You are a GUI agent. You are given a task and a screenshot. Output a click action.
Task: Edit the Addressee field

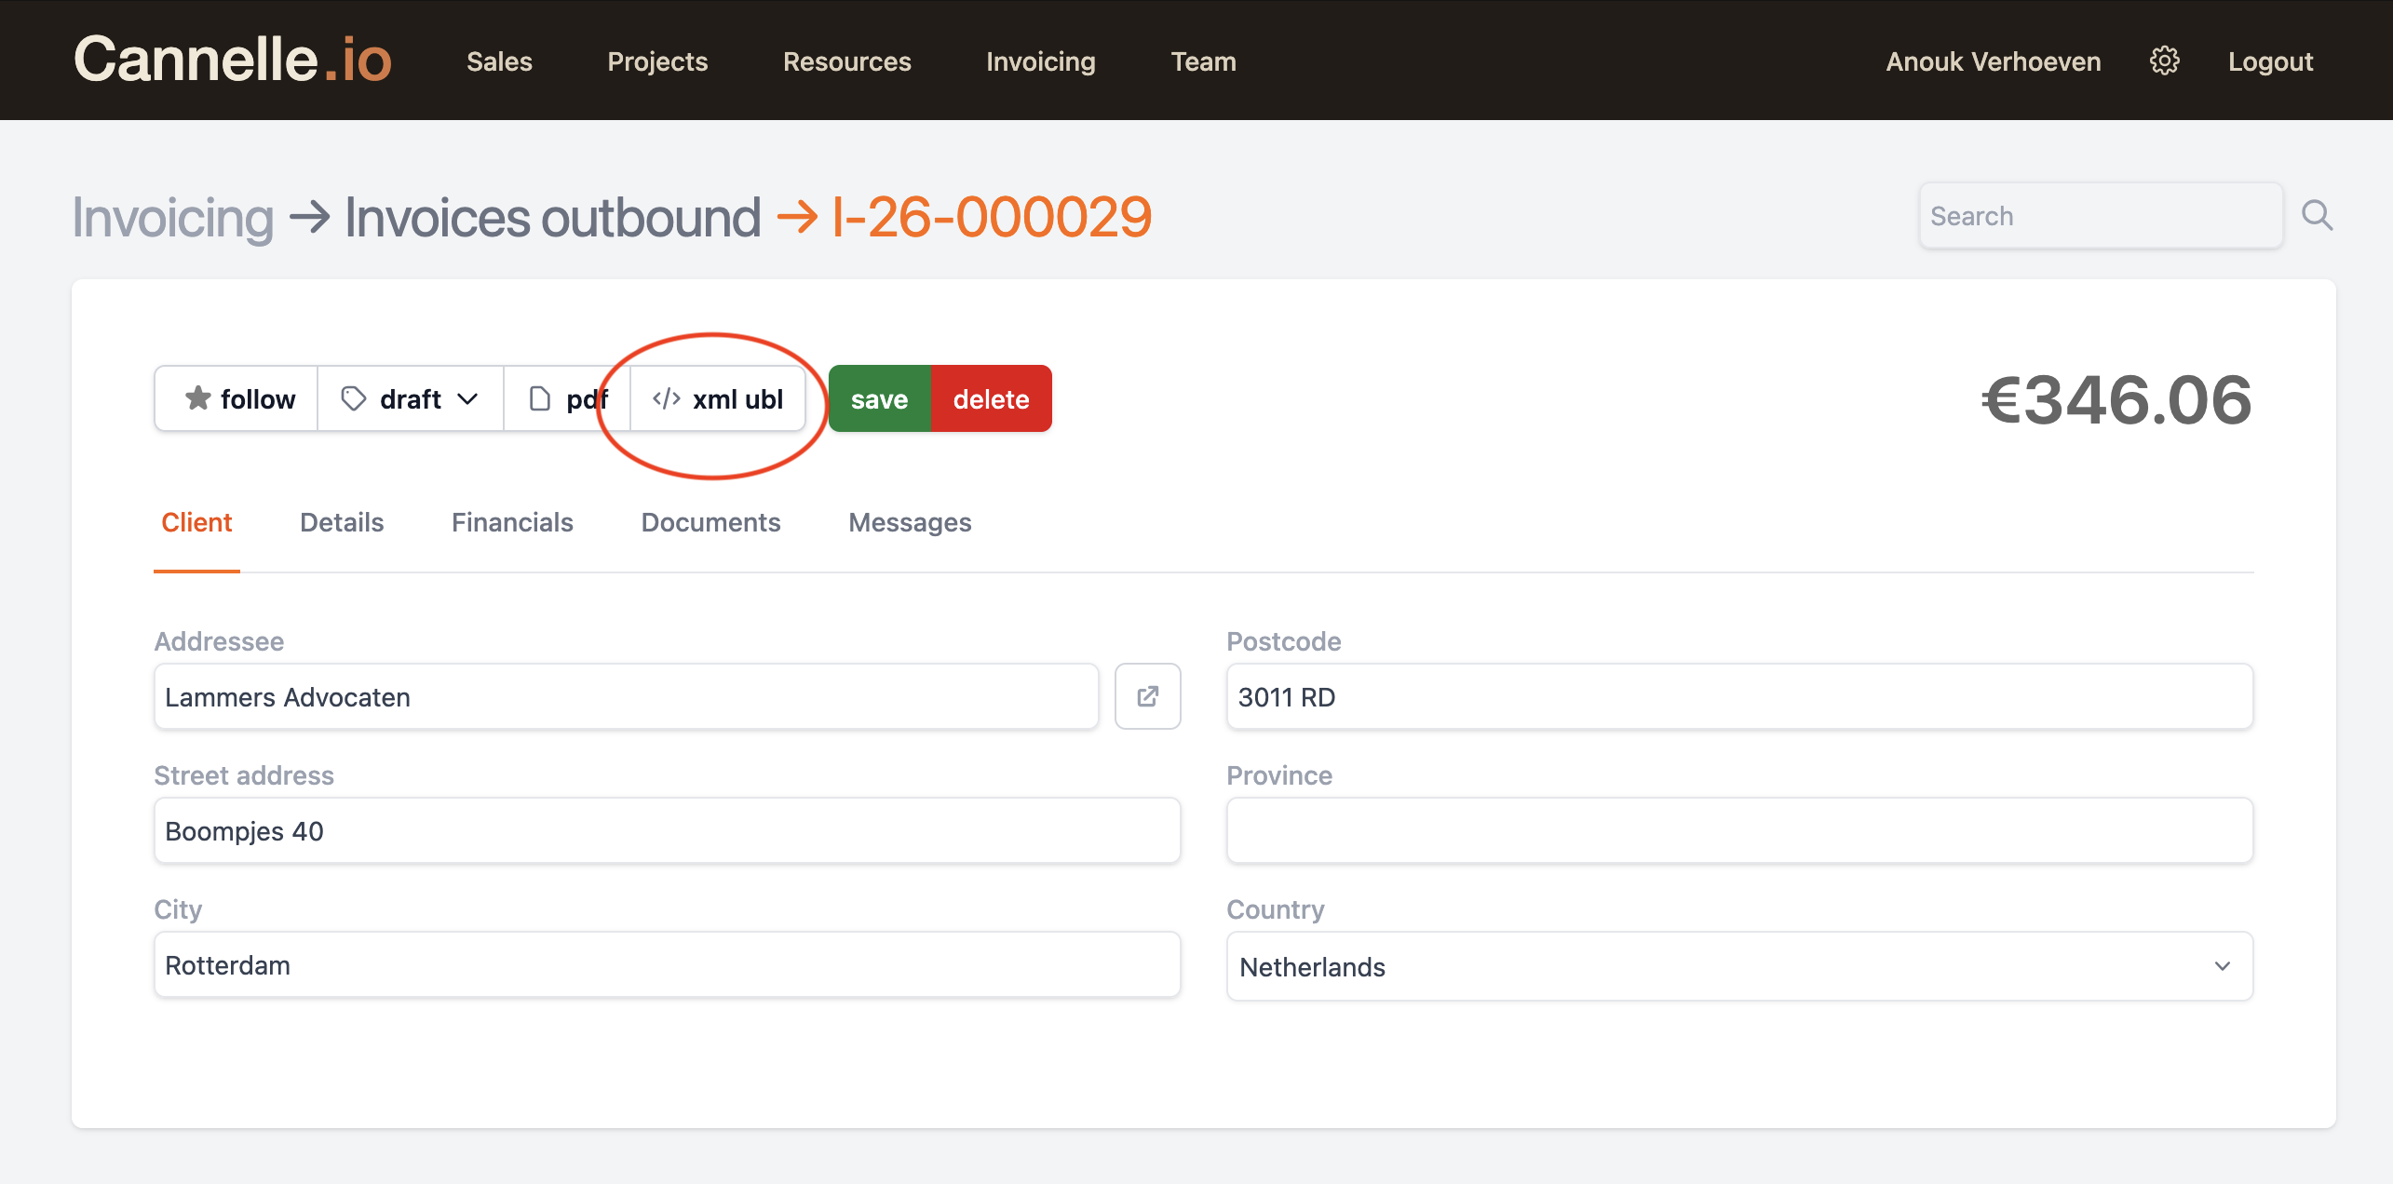click(626, 696)
